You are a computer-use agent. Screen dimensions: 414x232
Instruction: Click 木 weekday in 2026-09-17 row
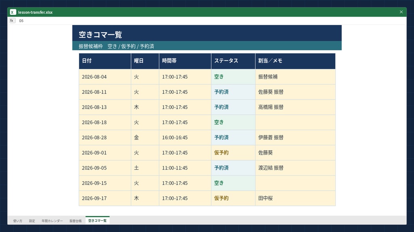(145, 198)
